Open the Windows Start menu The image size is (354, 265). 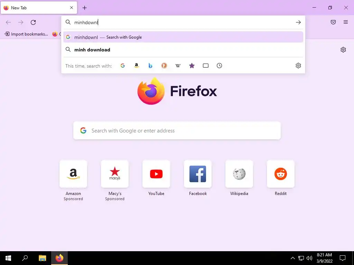tap(8, 258)
